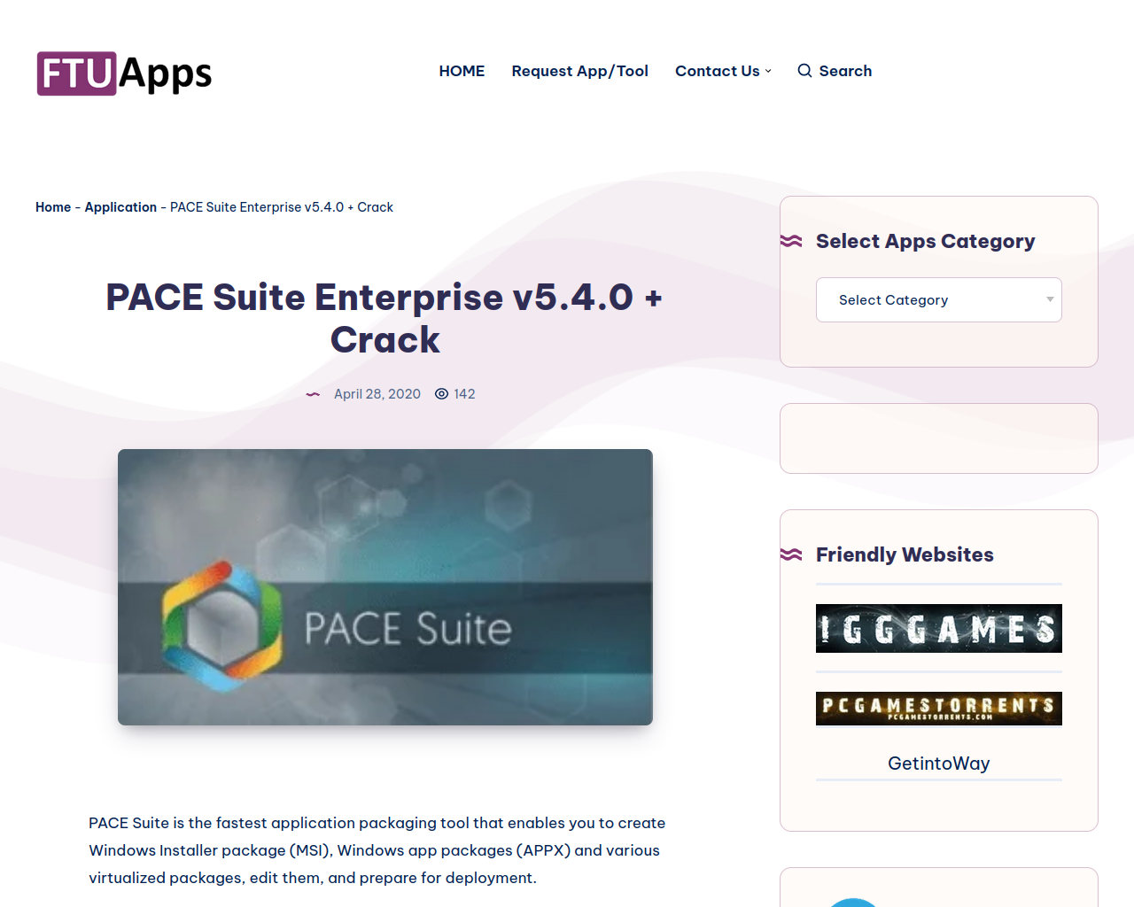Viewport: 1134px width, 907px height.
Task: Click the Select Apps Category heading
Action: point(925,241)
